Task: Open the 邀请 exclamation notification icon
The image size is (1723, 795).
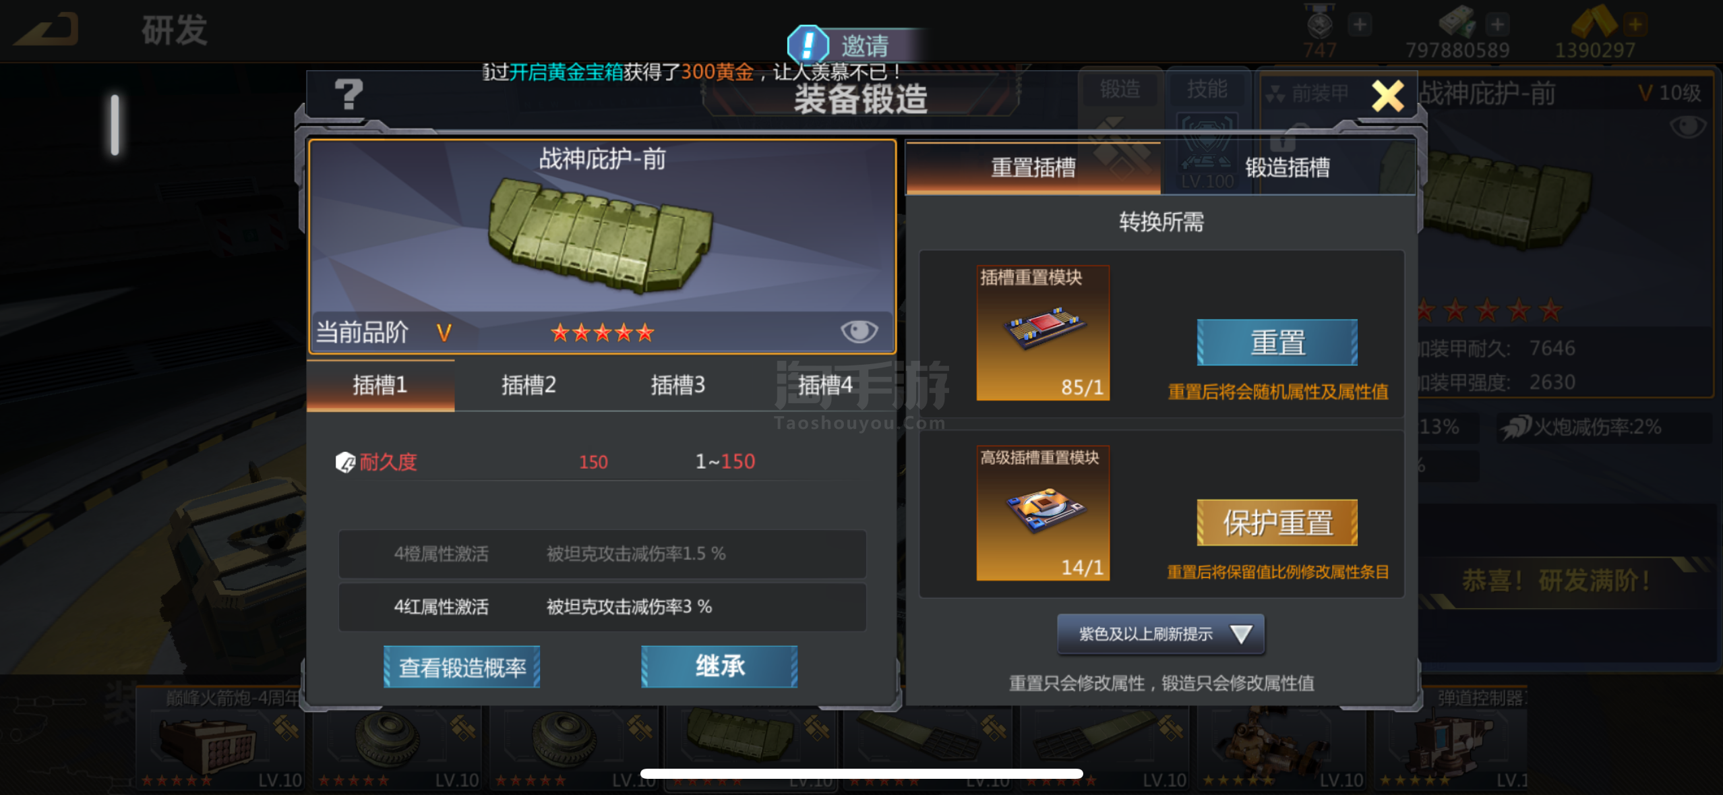Action: coord(808,45)
